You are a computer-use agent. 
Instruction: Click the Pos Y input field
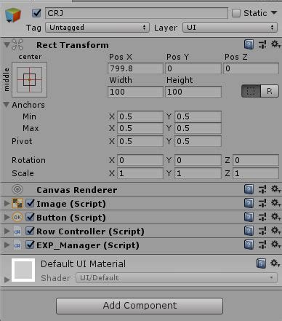click(x=193, y=68)
